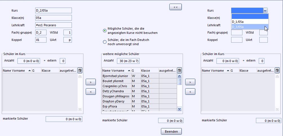283x136 pixels.
Task: Click middle markierte Schüler count field
Action: [171, 121]
